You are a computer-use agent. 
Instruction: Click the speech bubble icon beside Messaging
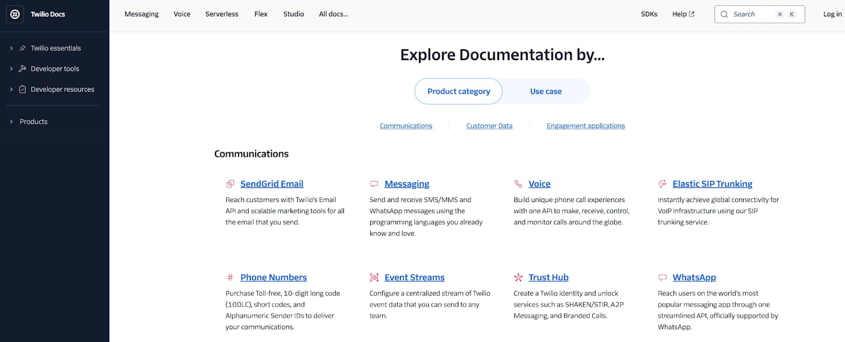tap(374, 184)
